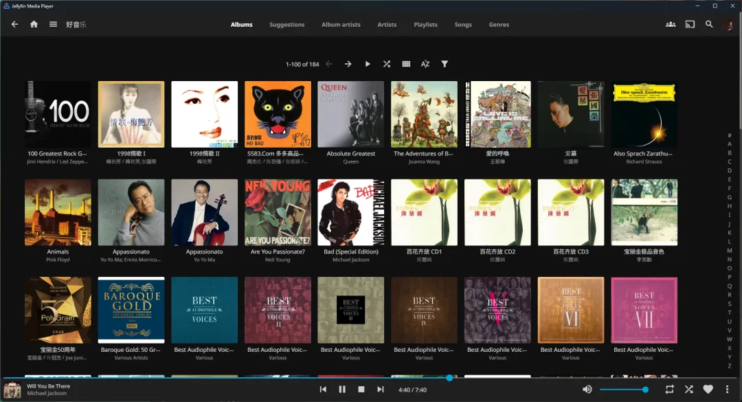The height and width of the screenshot is (402, 742).
Task: Go to next page of albums
Action: coord(348,64)
